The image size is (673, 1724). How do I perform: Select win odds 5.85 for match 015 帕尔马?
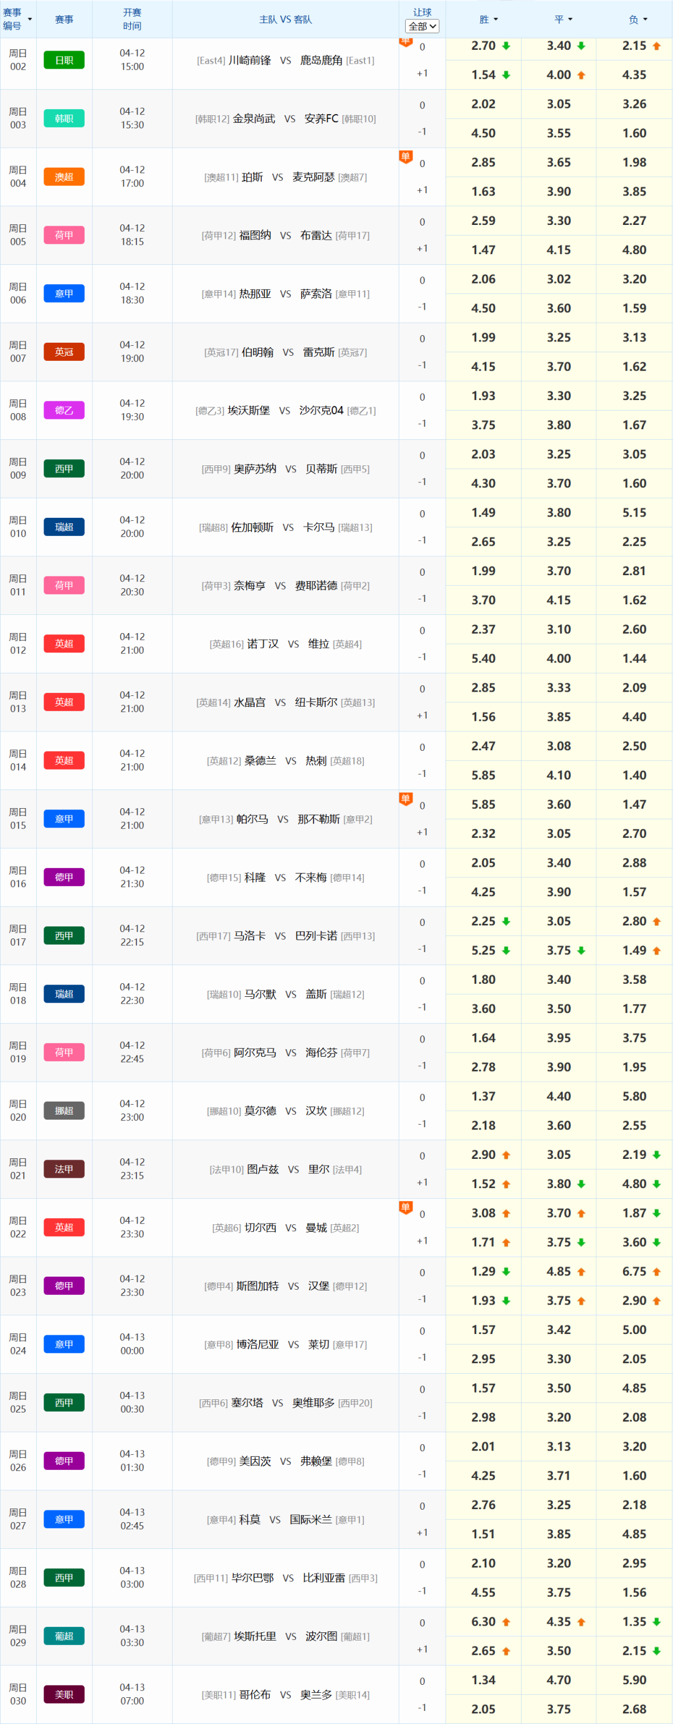pyautogui.click(x=484, y=804)
